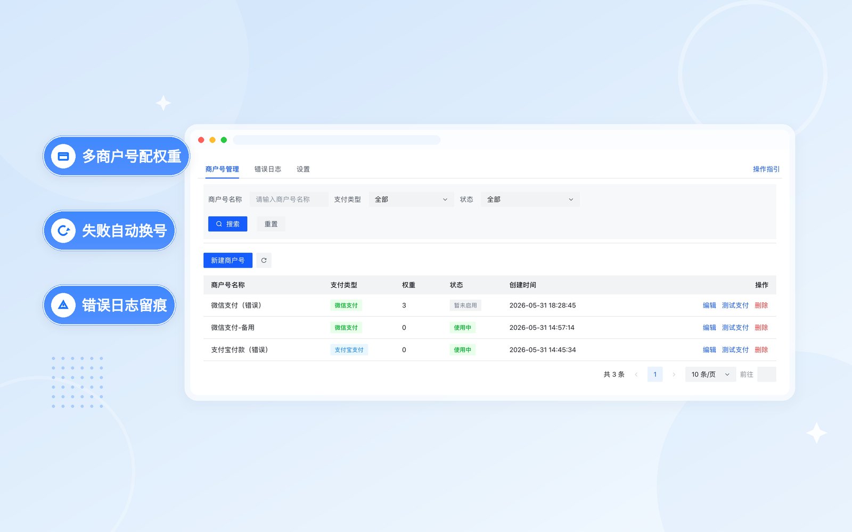Screen dimensions: 852x532
Task: Click the 2026-05-31 18:28:45 timestamp
Action: click(x=543, y=305)
